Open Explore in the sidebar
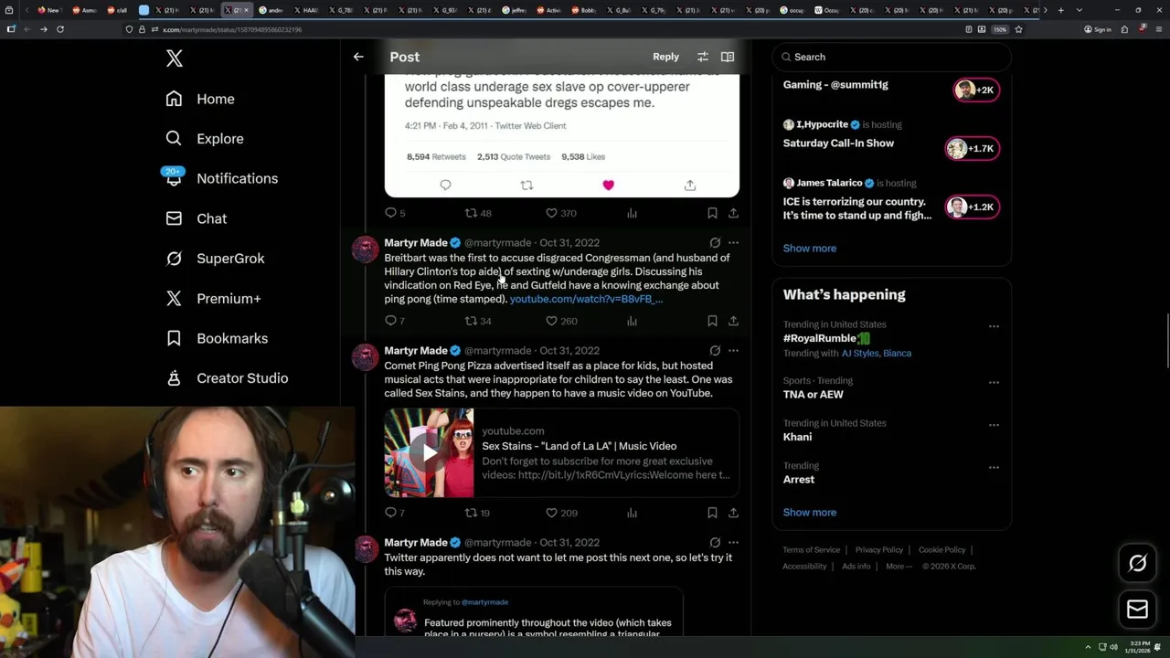Viewport: 1170px width, 658px height. coord(205,139)
